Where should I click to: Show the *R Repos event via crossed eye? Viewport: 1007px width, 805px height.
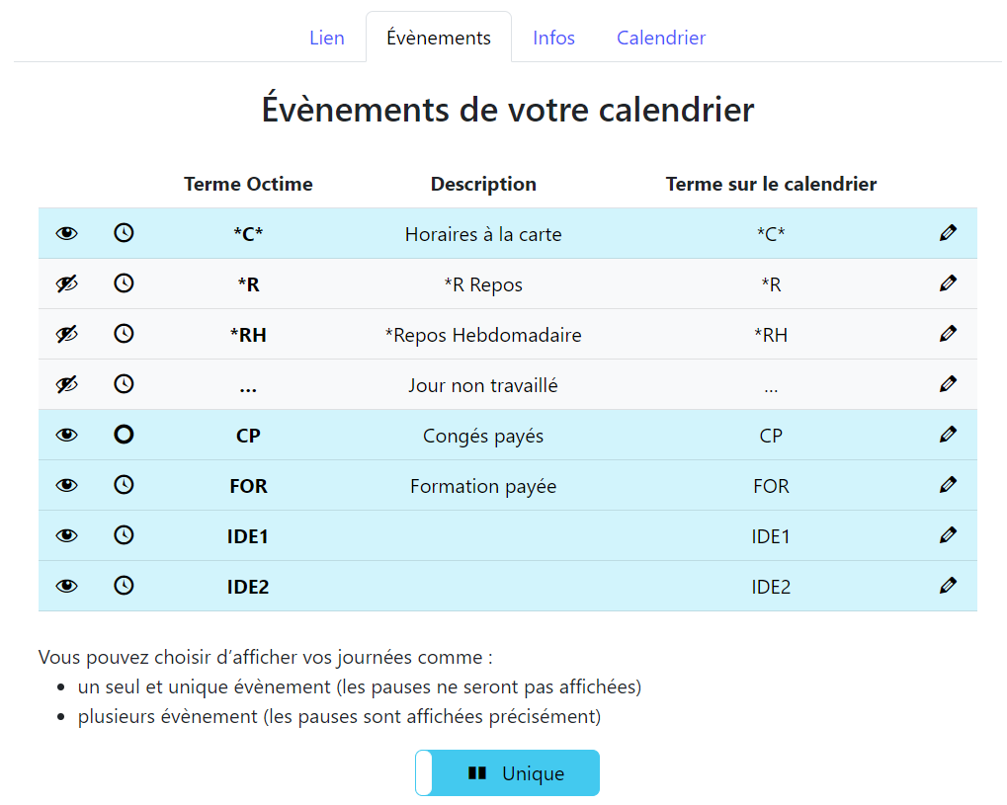coord(66,283)
